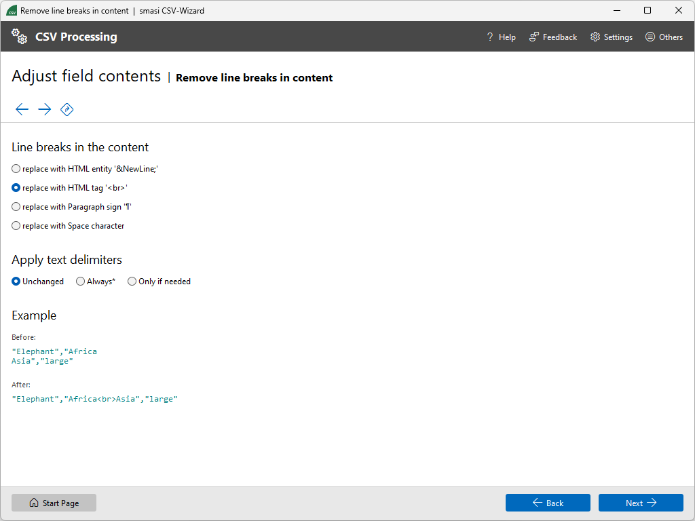Click the Next button
The width and height of the screenshot is (695, 521).
coord(640,503)
